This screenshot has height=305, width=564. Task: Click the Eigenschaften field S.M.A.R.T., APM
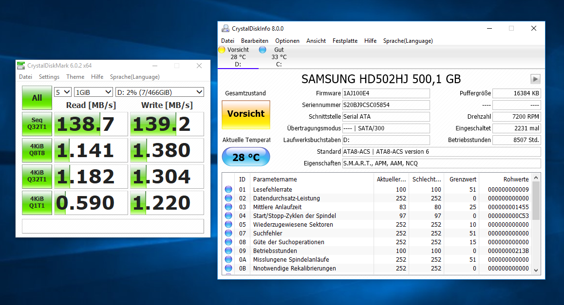tap(441, 163)
